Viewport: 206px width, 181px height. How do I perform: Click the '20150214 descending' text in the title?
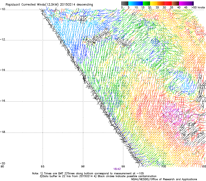(x=77, y=5)
